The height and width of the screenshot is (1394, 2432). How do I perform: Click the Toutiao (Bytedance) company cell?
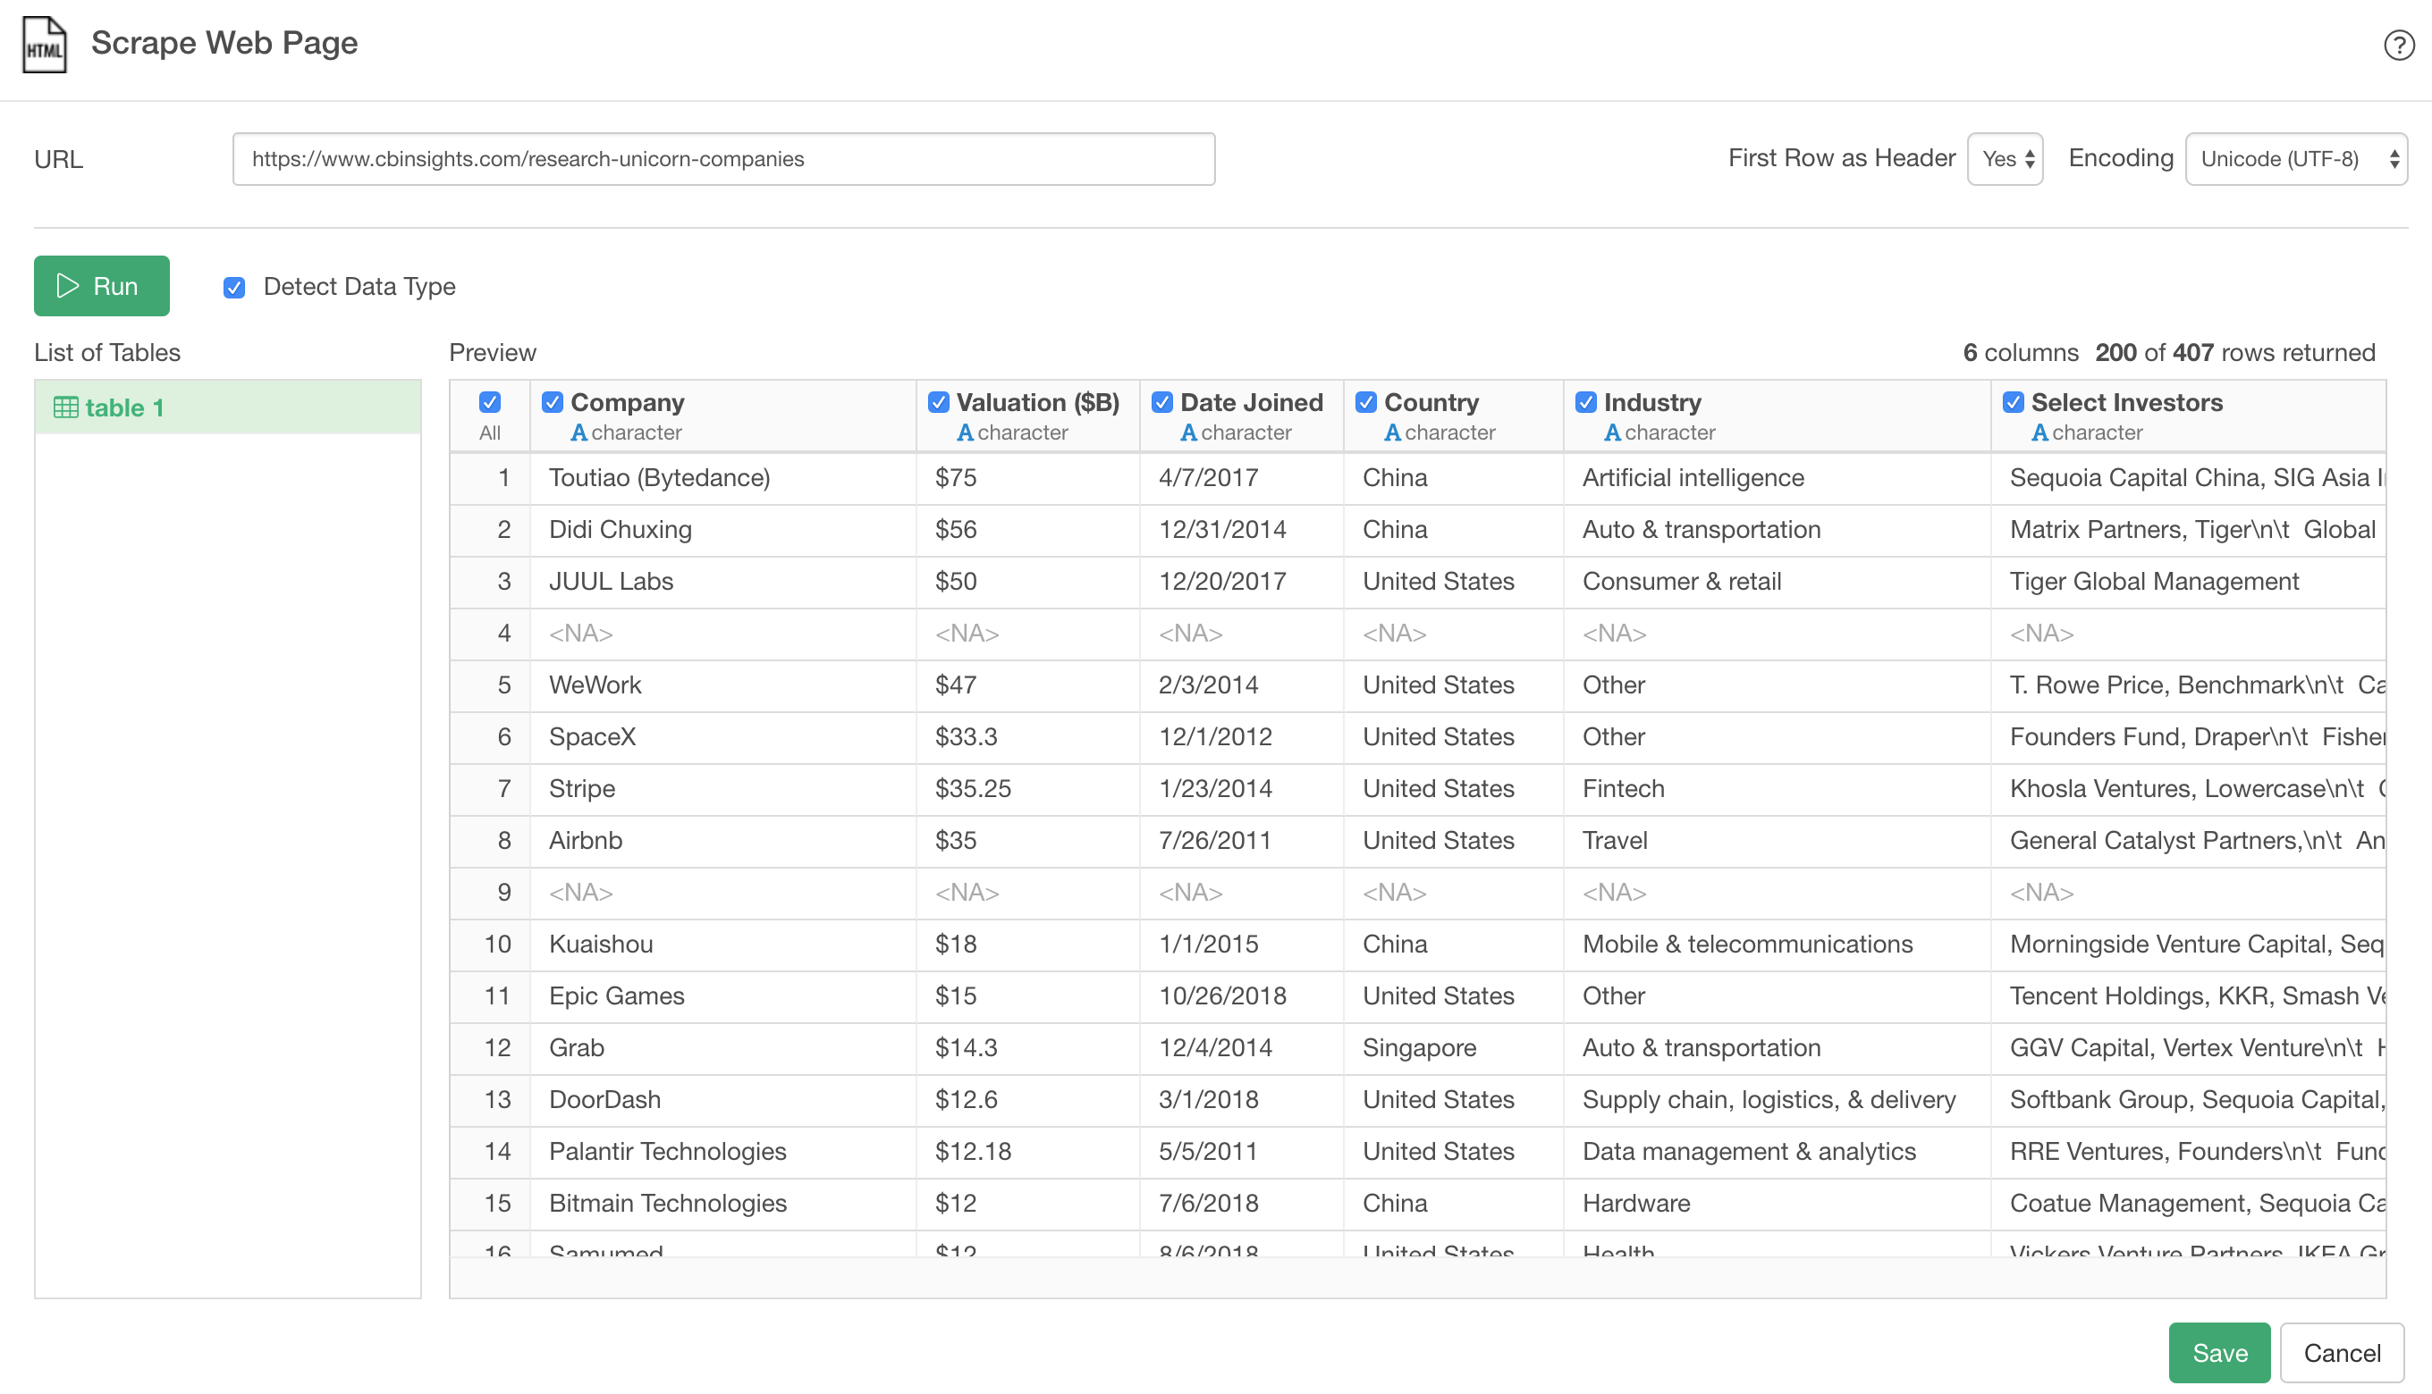(659, 478)
